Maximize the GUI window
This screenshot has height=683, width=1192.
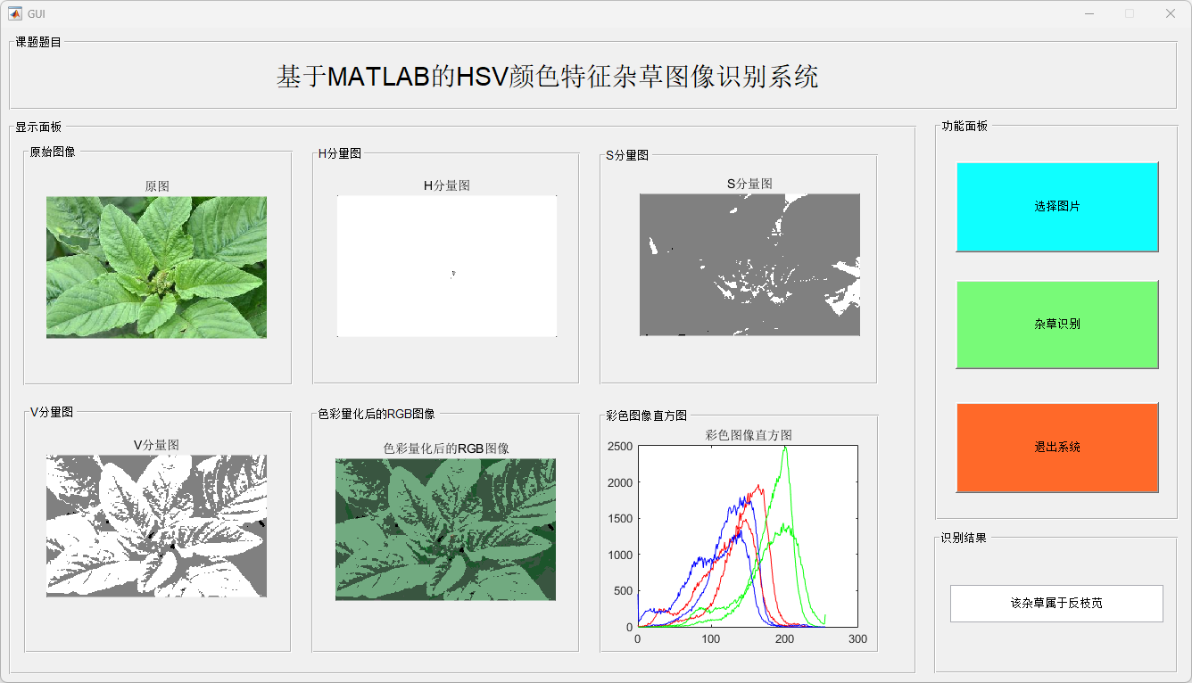point(1130,13)
